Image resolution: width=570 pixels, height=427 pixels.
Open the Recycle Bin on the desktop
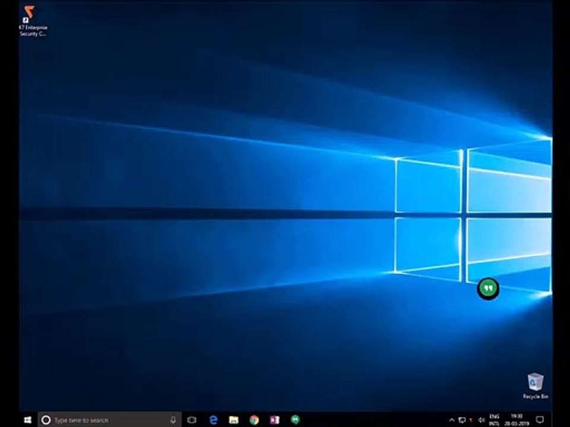[535, 386]
